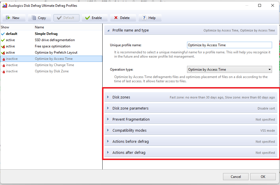Click locked check icon of Free space optimization
This screenshot has width=280, height=185.
(3, 47)
